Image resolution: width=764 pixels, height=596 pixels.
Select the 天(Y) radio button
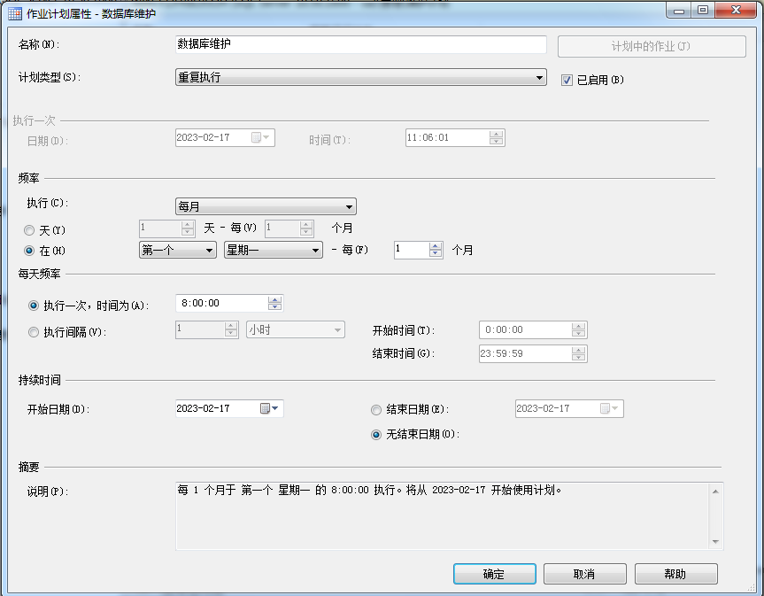(29, 229)
